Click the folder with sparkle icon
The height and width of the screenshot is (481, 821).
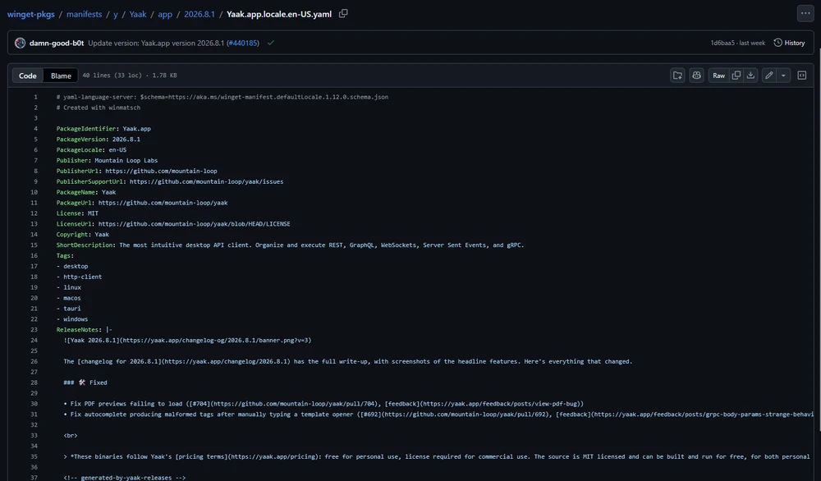tap(677, 76)
